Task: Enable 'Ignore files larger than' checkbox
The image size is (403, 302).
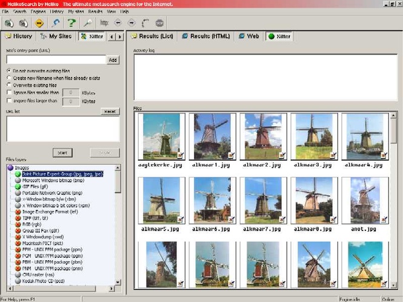Action: (8, 101)
